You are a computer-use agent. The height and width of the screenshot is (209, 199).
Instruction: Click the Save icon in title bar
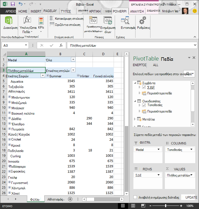click(13, 4)
